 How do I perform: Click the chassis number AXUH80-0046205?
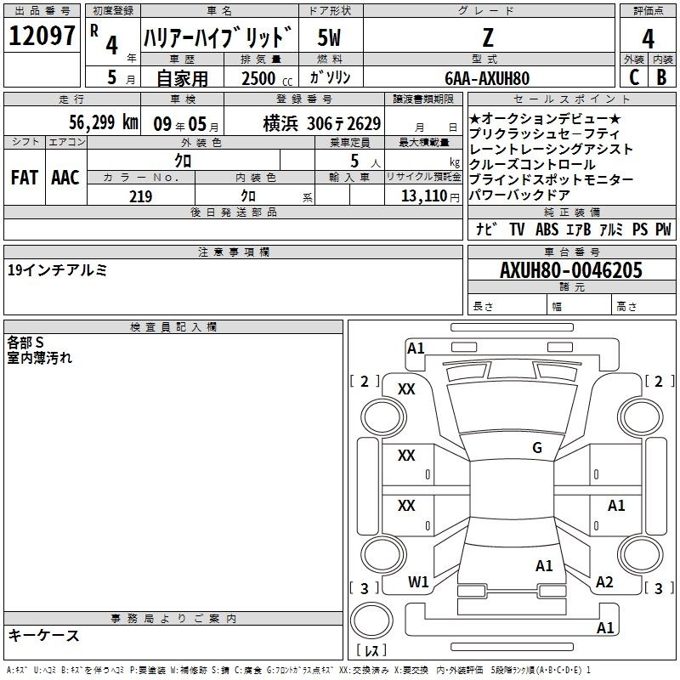pyautogui.click(x=571, y=270)
